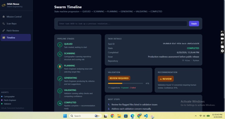Screen dimensions: 225x119
Task: Open the Snipping Tool taskbar icon
Action: click(152, 117)
